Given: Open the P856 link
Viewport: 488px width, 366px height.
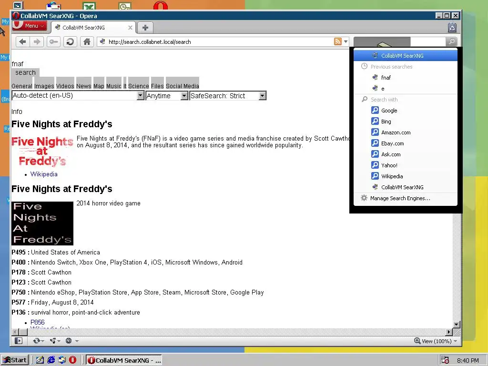Looking at the screenshot, I should pyautogui.click(x=37, y=322).
